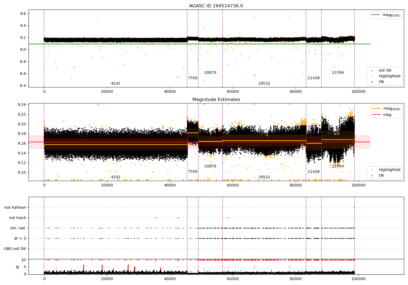Click obsid label 4192 in Magnitude Estimates plot

point(116,177)
